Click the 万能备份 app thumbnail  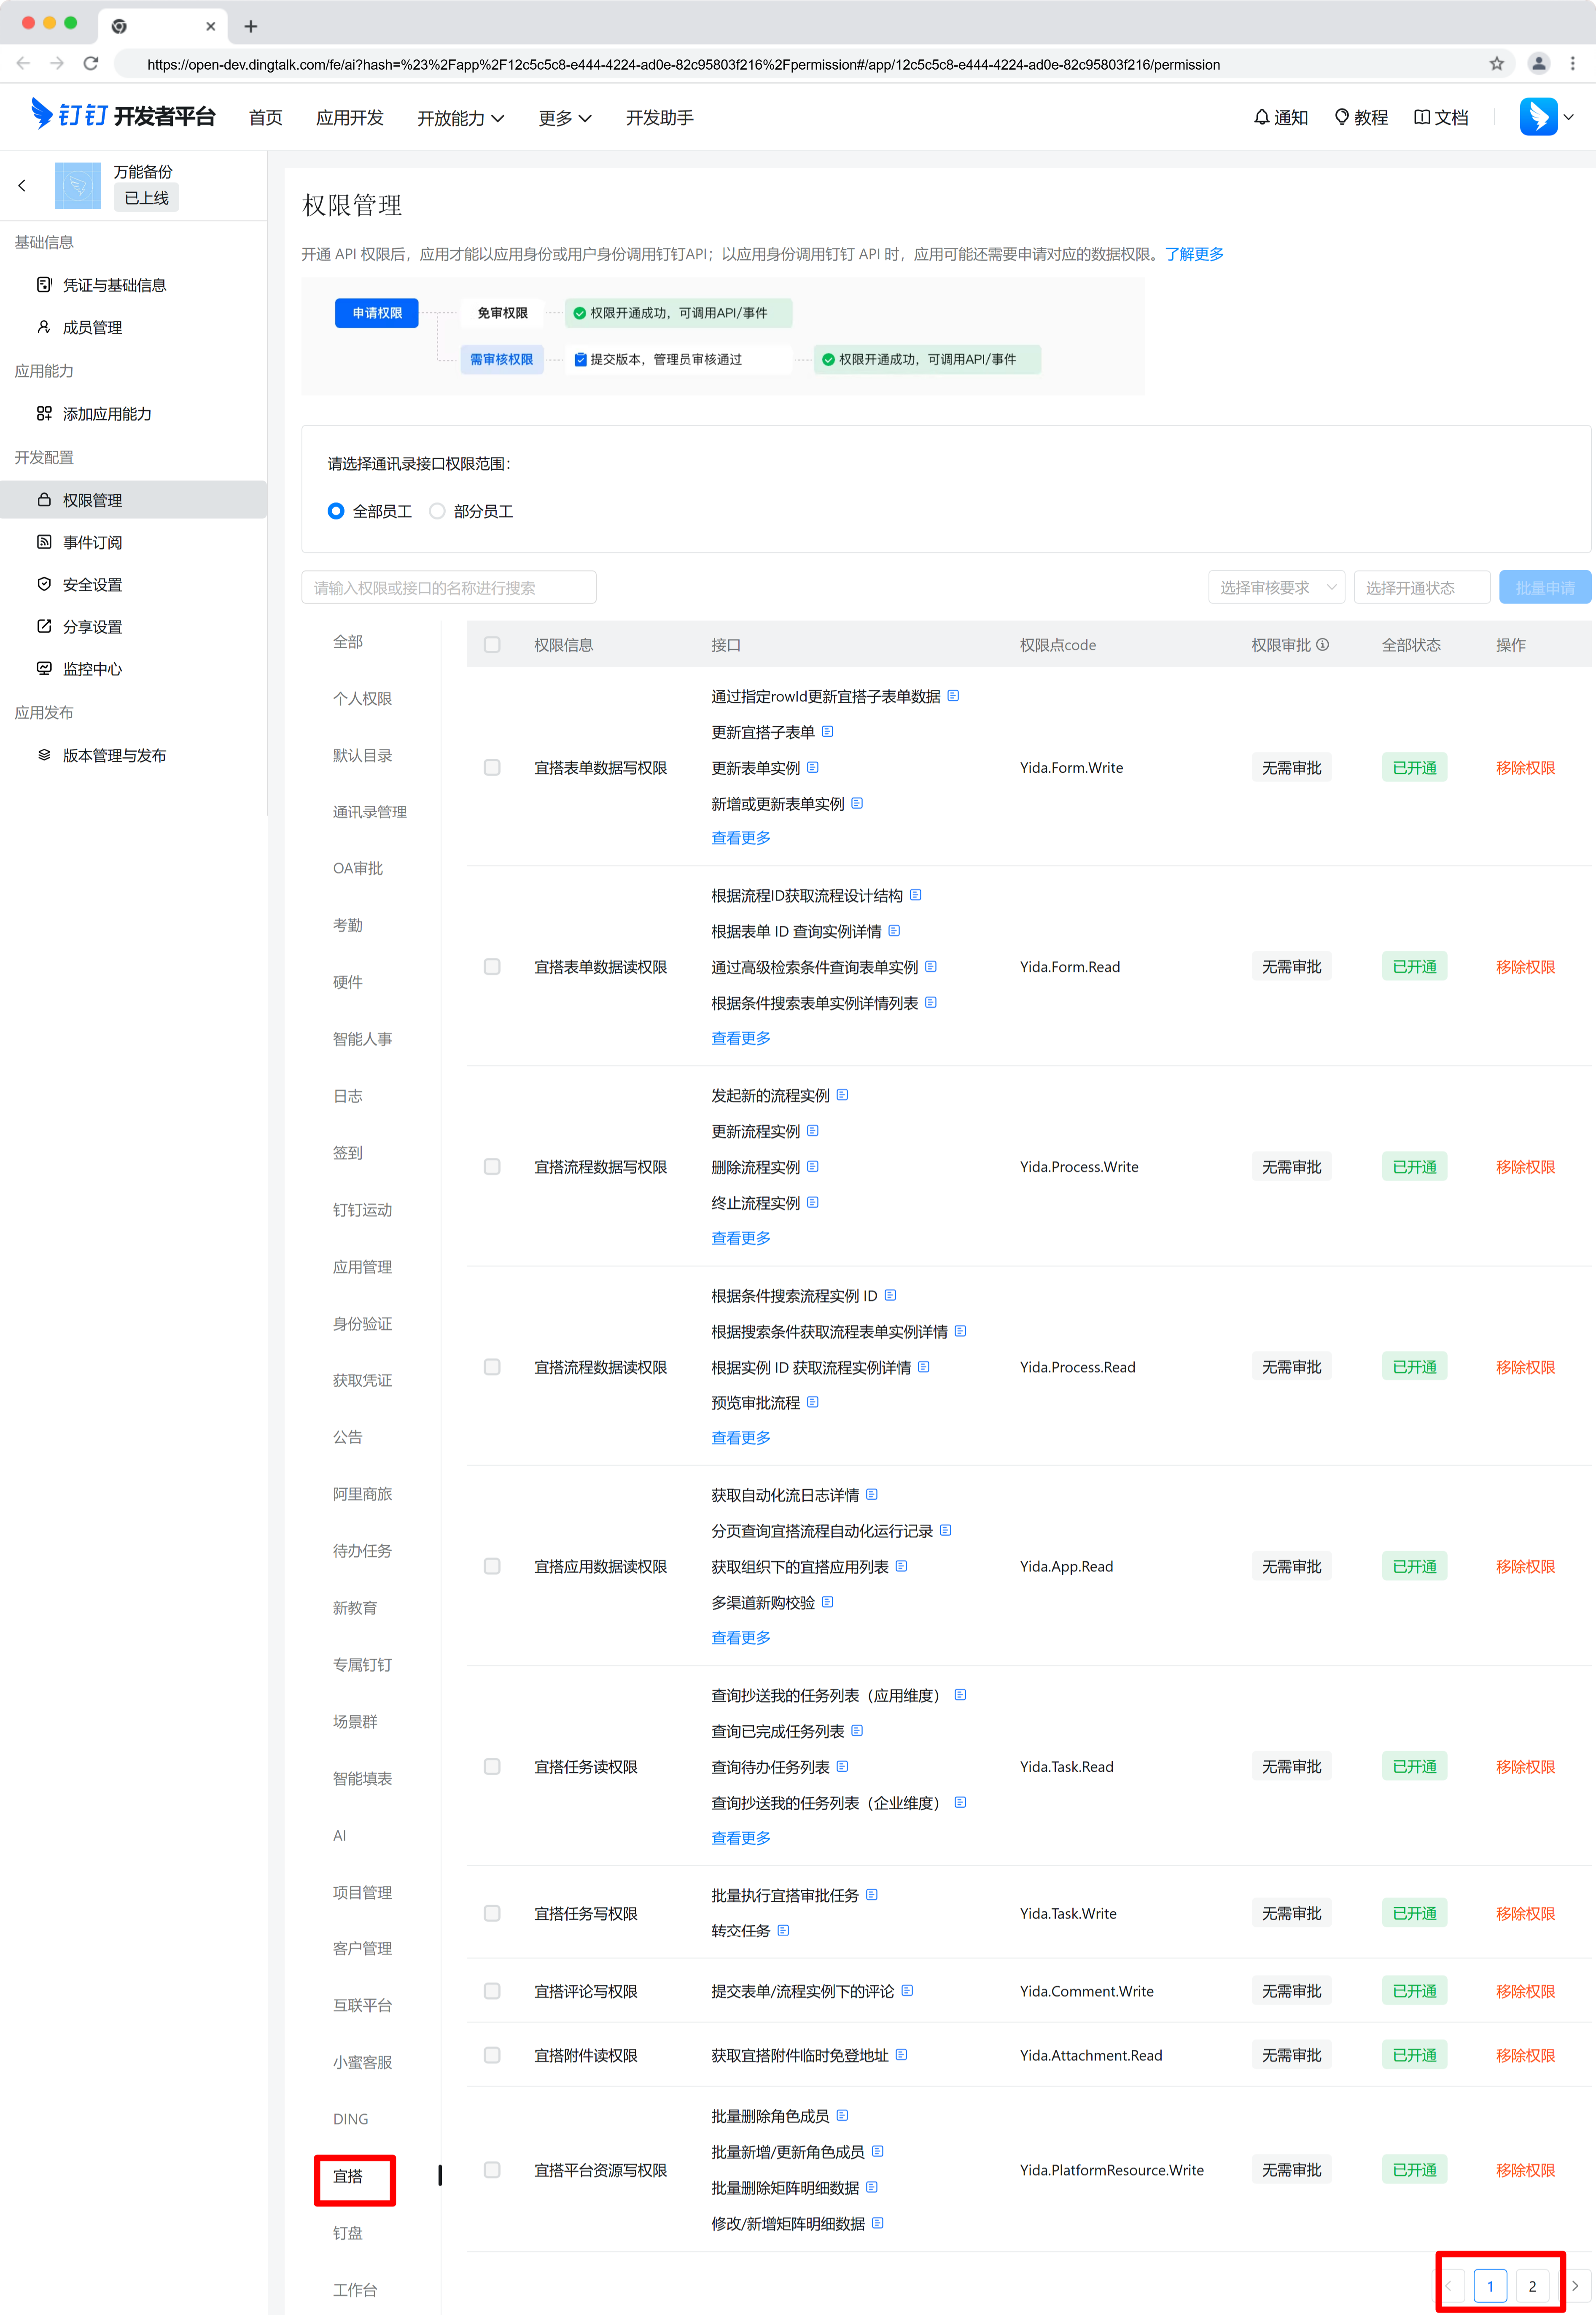tap(78, 185)
